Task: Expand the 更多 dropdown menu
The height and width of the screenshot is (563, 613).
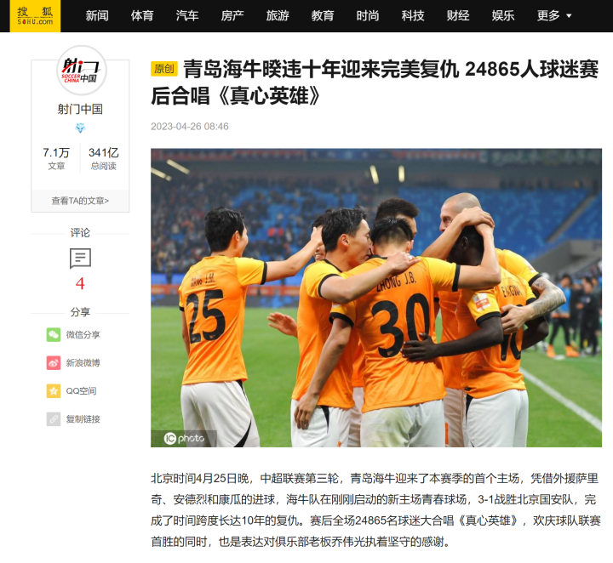Action: coord(554,15)
